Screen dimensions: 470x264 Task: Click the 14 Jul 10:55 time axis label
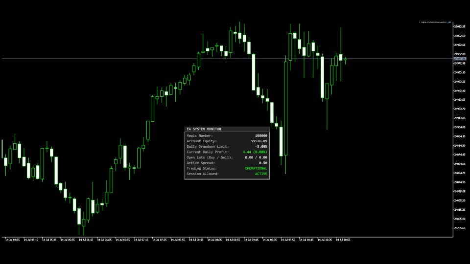pos(343,240)
